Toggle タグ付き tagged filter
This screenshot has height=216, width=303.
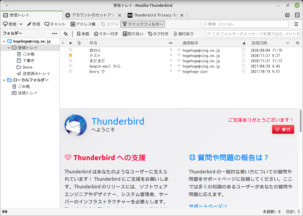coord(158,34)
